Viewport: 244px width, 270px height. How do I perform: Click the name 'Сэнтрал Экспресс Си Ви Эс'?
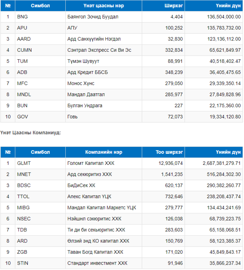[x=99, y=50]
